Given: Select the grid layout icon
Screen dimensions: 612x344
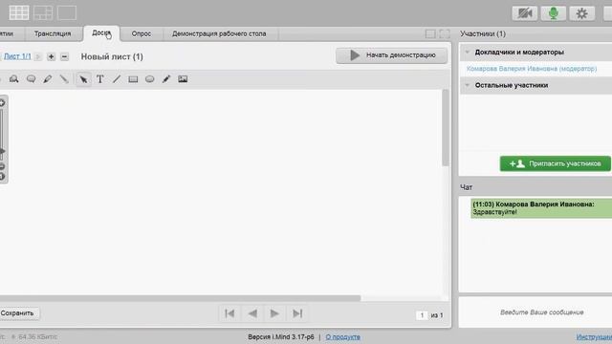Looking at the screenshot, I should (19, 12).
